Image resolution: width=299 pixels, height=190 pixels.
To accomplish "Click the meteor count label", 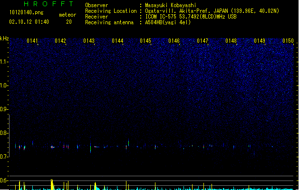I will coord(68,15).
